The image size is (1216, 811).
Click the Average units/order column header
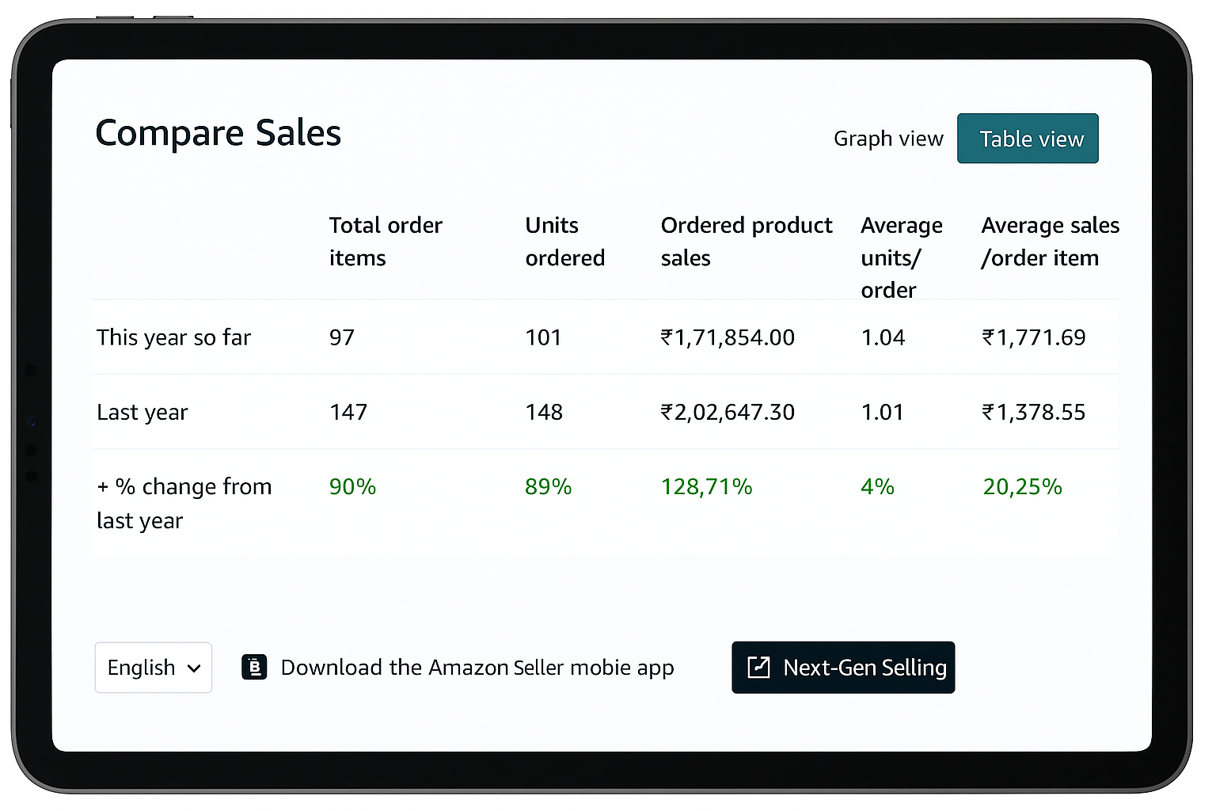901,257
